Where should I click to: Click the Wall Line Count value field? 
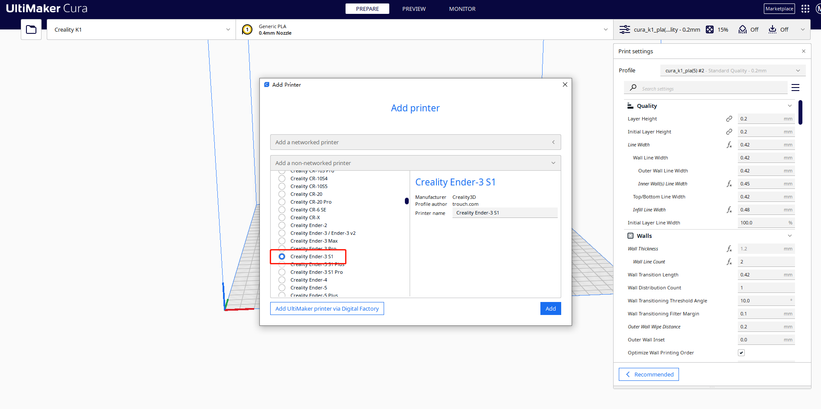[766, 262]
